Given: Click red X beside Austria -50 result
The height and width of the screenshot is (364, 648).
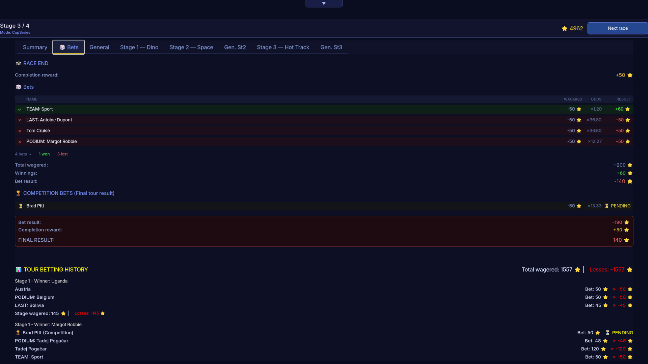Looking at the screenshot, I should tap(614, 289).
